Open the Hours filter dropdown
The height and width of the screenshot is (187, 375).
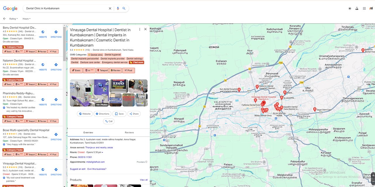[26, 19]
